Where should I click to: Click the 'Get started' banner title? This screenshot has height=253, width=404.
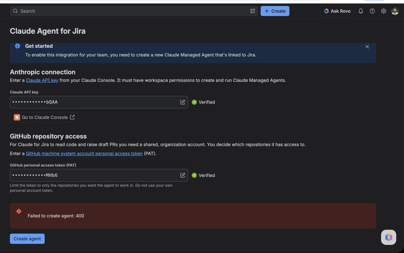[39, 46]
